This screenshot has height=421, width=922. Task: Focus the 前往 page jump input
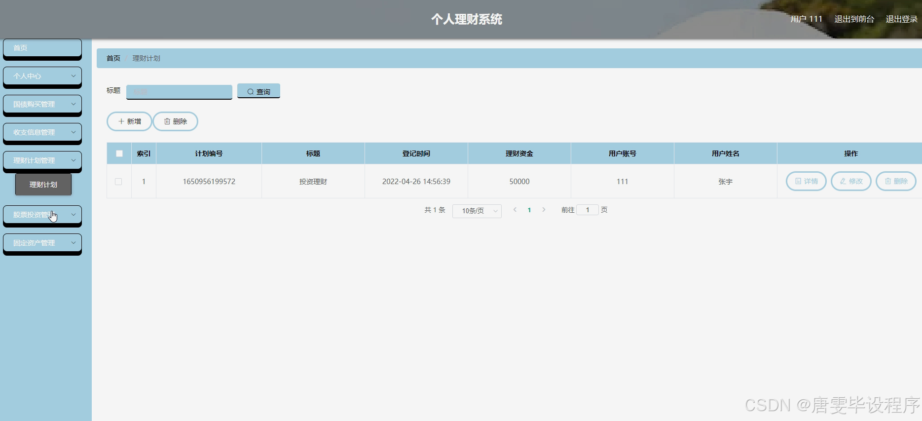coord(588,210)
